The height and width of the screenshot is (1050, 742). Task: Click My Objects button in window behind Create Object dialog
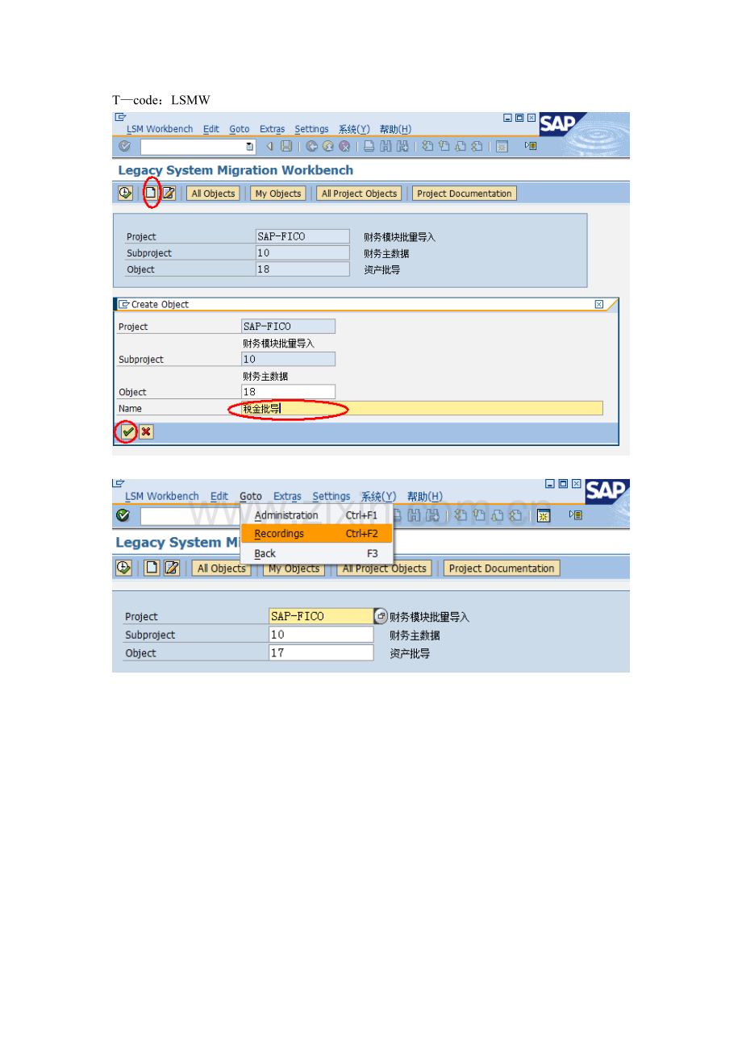278,194
